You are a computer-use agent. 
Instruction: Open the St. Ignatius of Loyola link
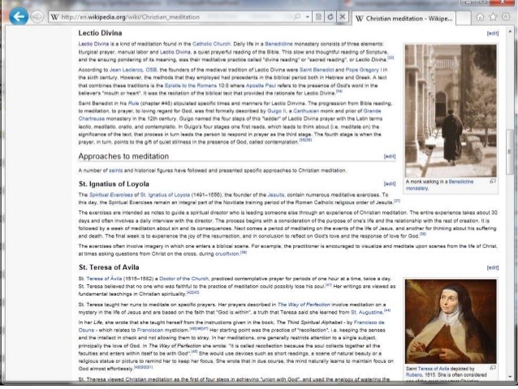[x=165, y=195]
